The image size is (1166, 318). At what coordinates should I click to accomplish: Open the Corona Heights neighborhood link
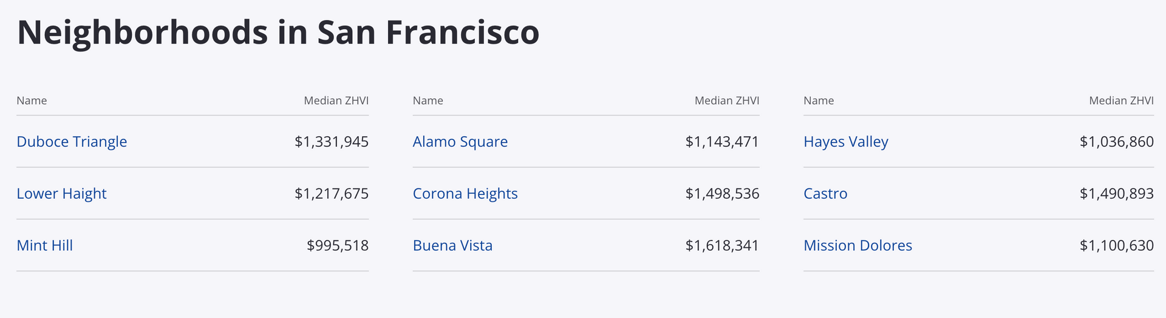pos(465,194)
